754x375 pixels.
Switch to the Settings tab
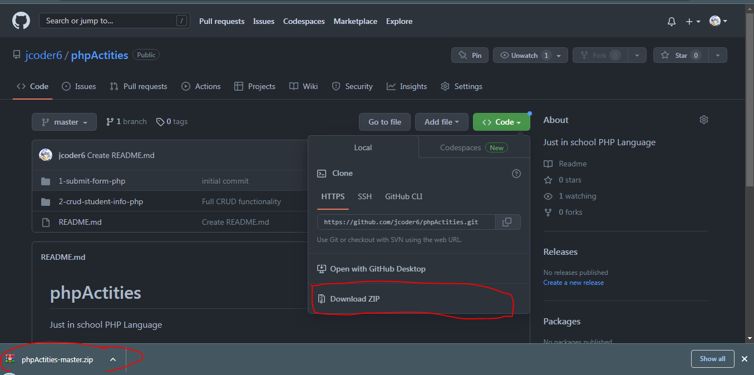461,86
